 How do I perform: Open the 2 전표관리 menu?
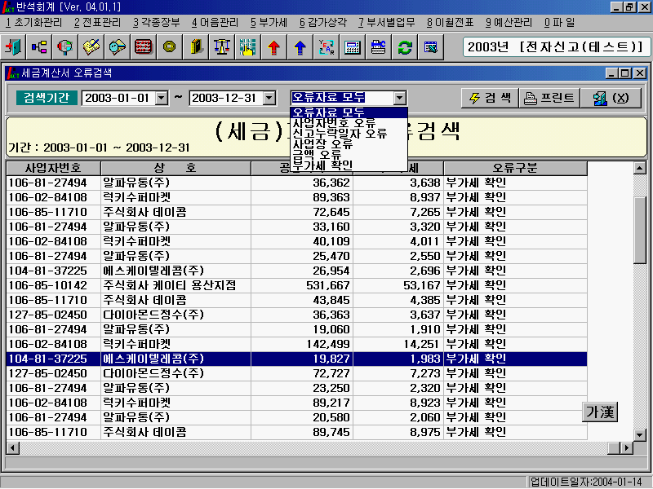[x=97, y=23]
